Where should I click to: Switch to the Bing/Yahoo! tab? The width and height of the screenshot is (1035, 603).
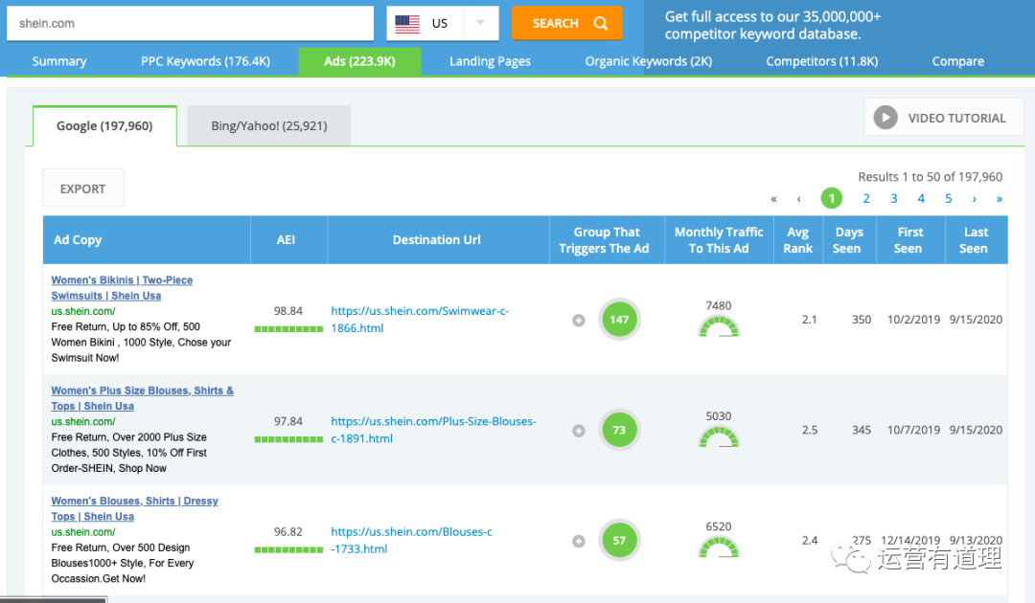(268, 125)
